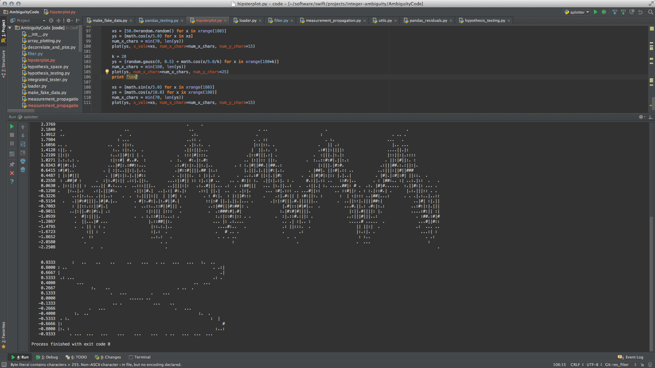Image resolution: width=655 pixels, height=368 pixels.
Task: Clear all console output with trash icon
Action: click(x=23, y=170)
